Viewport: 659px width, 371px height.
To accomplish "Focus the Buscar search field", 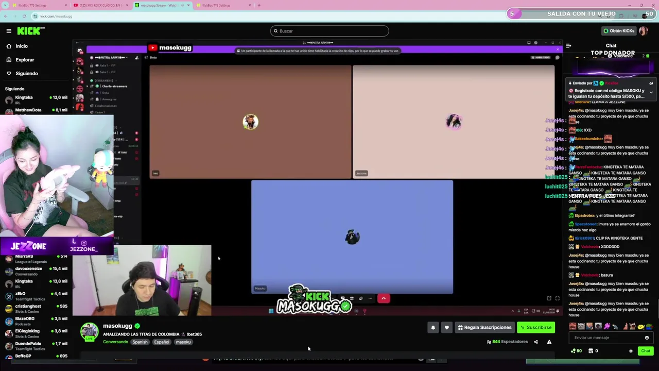I will click(329, 31).
